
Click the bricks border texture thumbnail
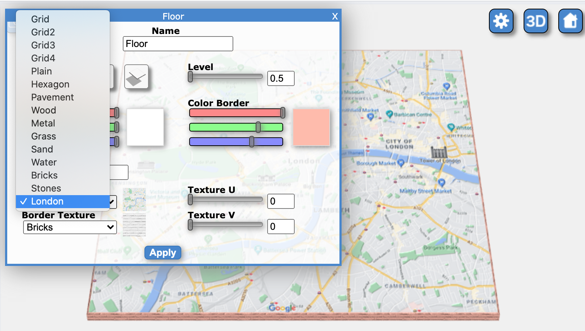click(x=134, y=225)
